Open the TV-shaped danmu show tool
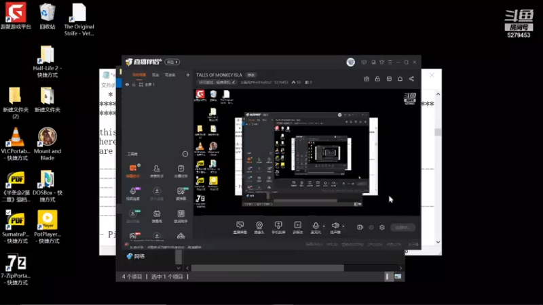The image size is (543, 305). 157,216
